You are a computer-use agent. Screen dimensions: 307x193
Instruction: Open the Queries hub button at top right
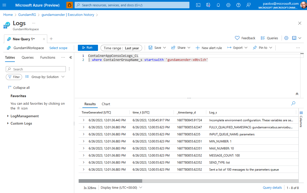pos(269,38)
